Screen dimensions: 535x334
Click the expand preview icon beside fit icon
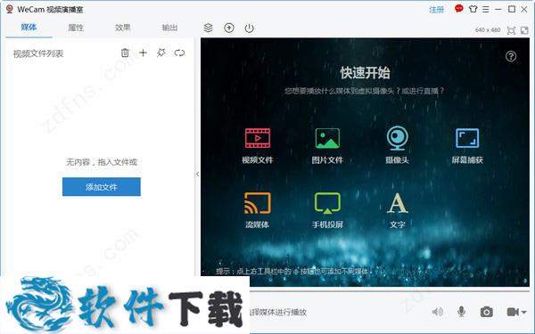click(x=524, y=30)
